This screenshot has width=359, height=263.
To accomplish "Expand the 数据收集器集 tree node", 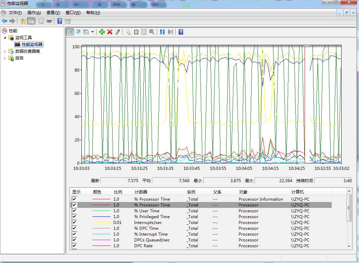I will 5,51.
